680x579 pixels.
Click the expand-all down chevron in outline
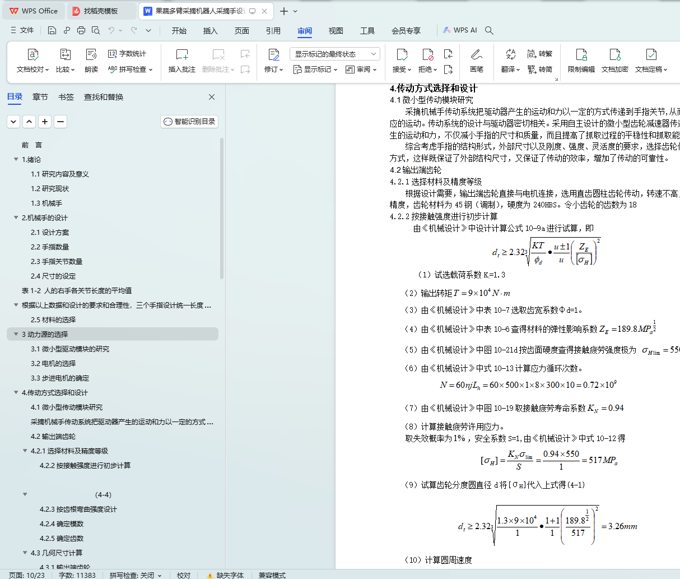click(13, 122)
